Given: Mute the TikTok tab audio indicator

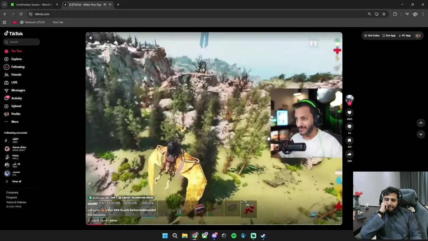Looking at the screenshot, I should [105, 5].
